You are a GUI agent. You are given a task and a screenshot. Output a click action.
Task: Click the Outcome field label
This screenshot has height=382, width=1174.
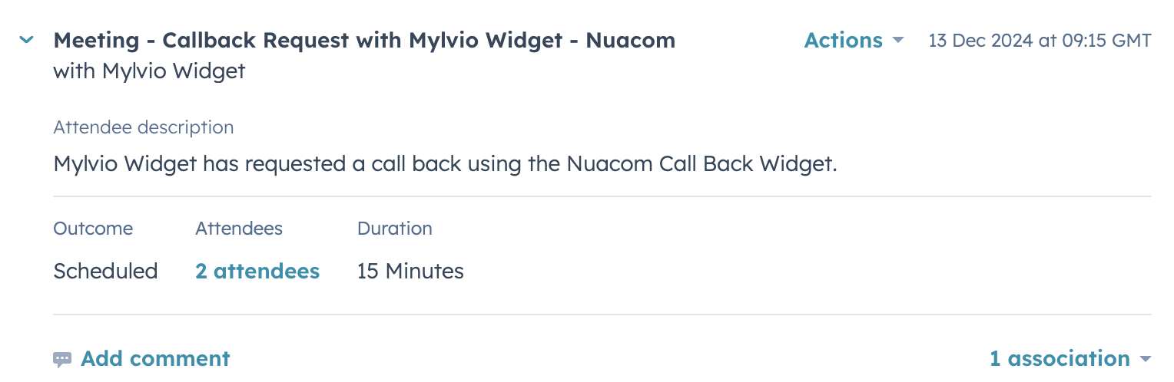coord(93,229)
